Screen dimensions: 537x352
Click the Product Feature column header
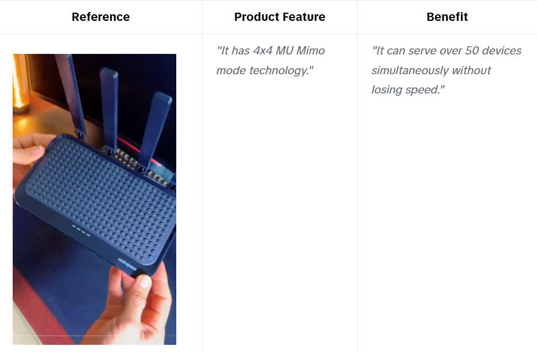[x=279, y=17]
